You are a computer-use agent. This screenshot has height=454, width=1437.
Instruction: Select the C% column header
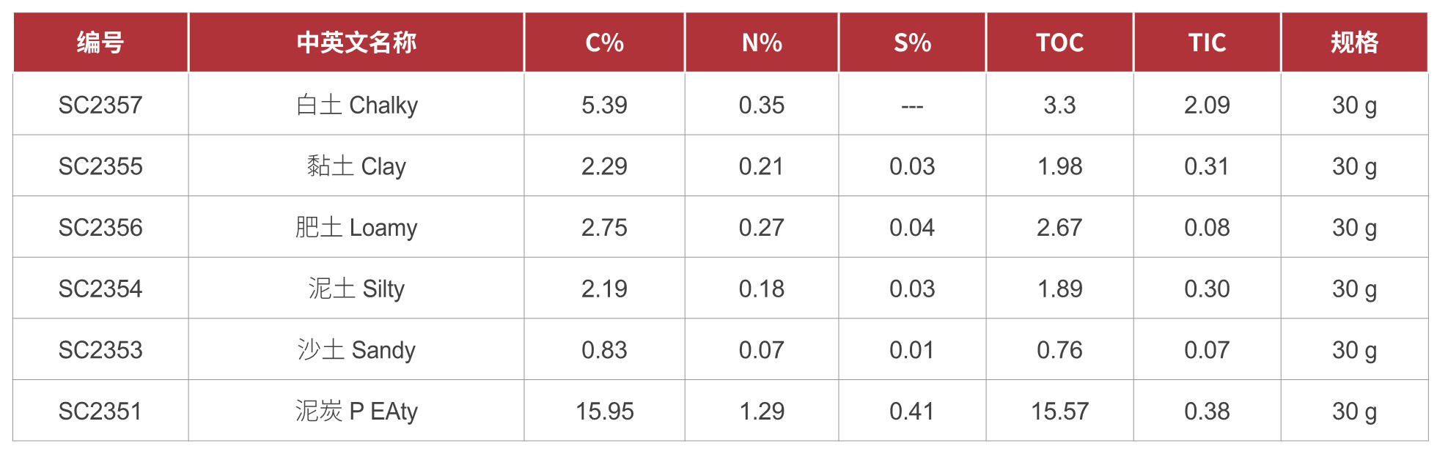click(604, 42)
